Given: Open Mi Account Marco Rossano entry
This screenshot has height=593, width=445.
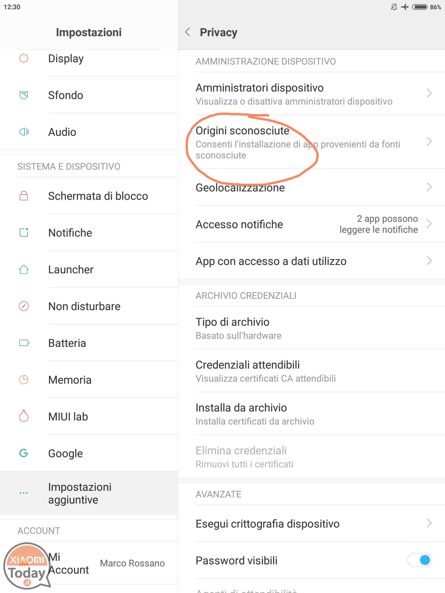Looking at the screenshot, I should pos(89,563).
